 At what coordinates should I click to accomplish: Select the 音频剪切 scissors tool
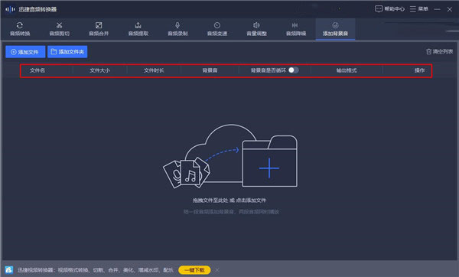tap(60, 29)
